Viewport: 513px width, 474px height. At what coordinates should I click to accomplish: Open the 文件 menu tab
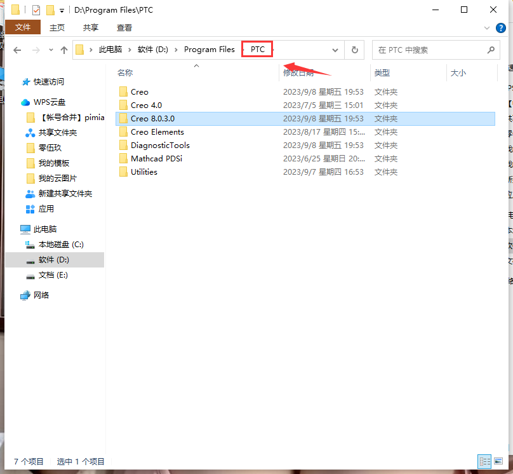[x=23, y=27]
